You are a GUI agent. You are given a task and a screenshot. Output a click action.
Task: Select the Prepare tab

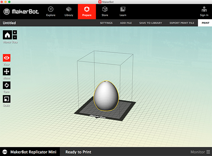[x=87, y=12]
